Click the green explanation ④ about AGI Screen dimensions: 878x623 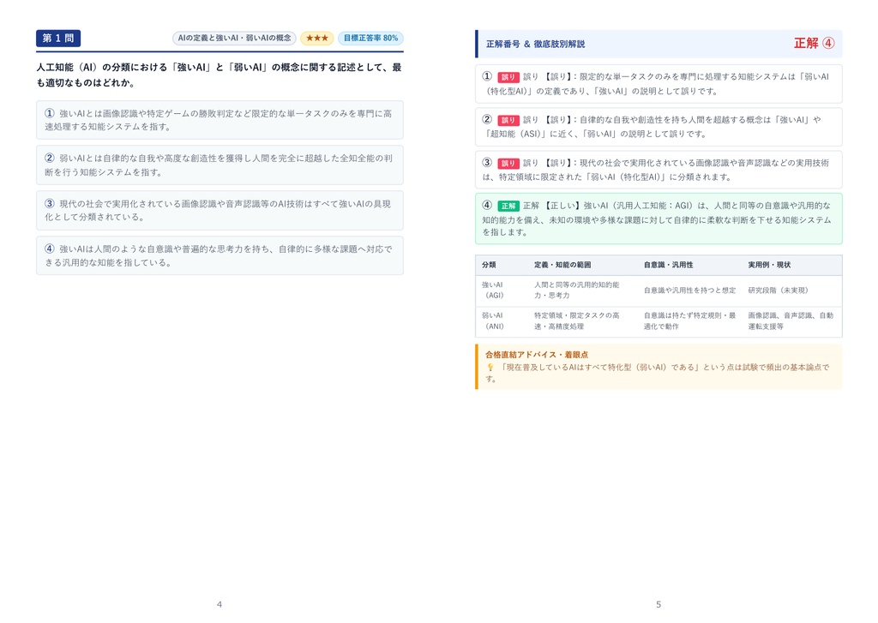[x=658, y=219]
